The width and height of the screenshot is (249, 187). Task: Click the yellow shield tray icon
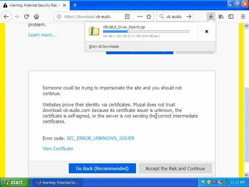(209, 182)
